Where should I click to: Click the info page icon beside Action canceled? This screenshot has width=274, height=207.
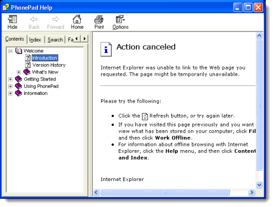point(106,49)
